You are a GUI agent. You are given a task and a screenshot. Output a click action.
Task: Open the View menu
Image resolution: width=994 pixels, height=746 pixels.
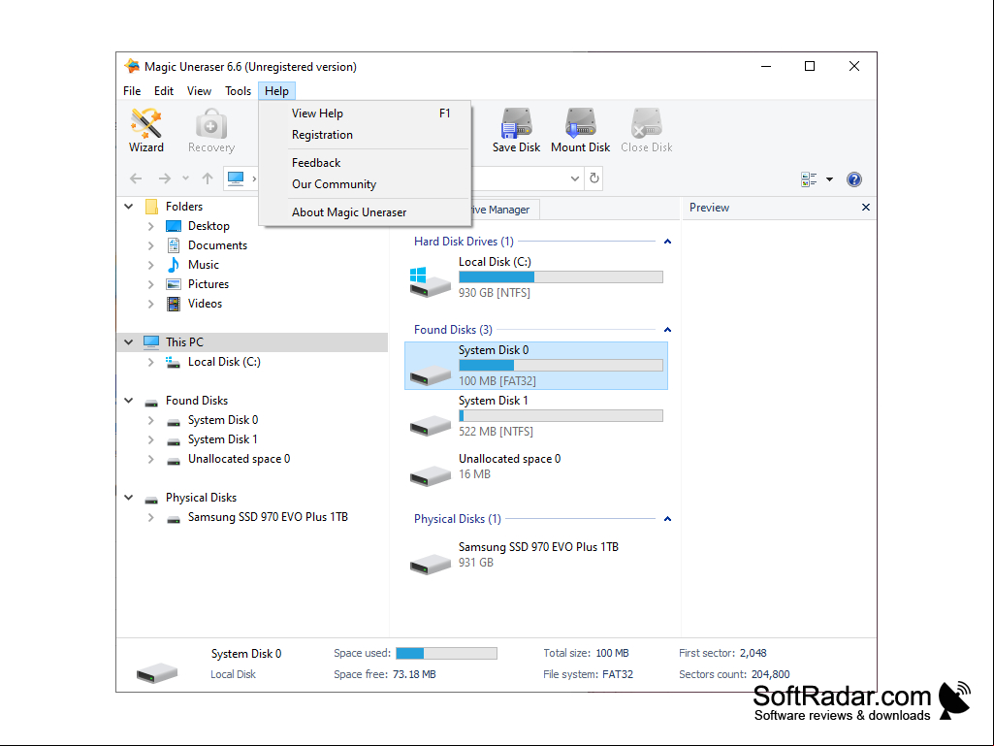tap(199, 91)
